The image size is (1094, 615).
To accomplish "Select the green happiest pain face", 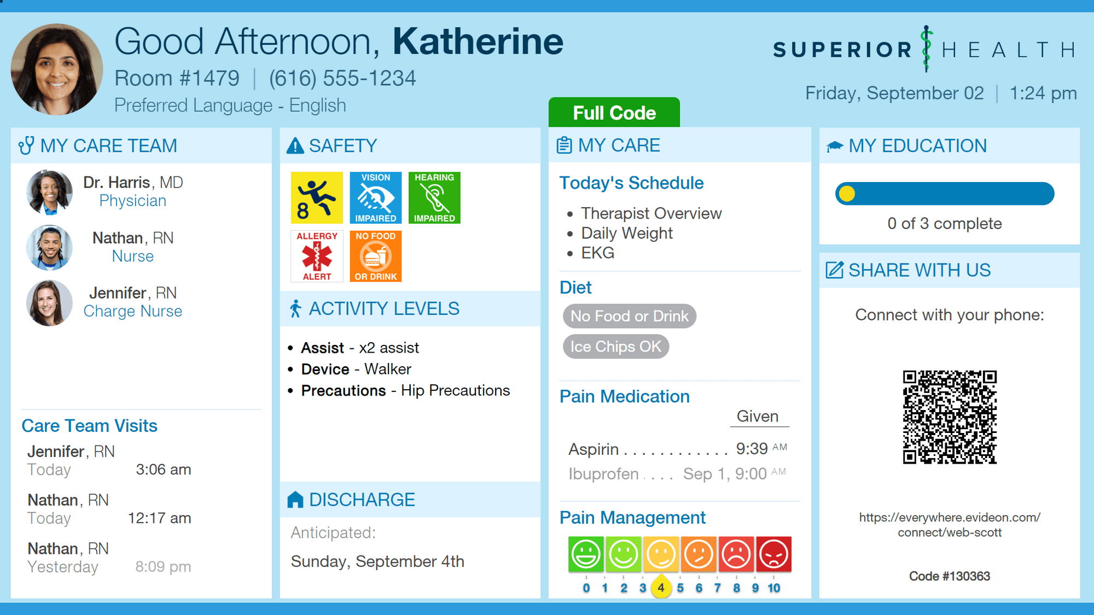I will (x=586, y=554).
